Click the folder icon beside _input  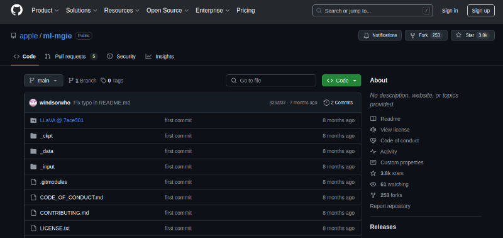[x=33, y=167]
